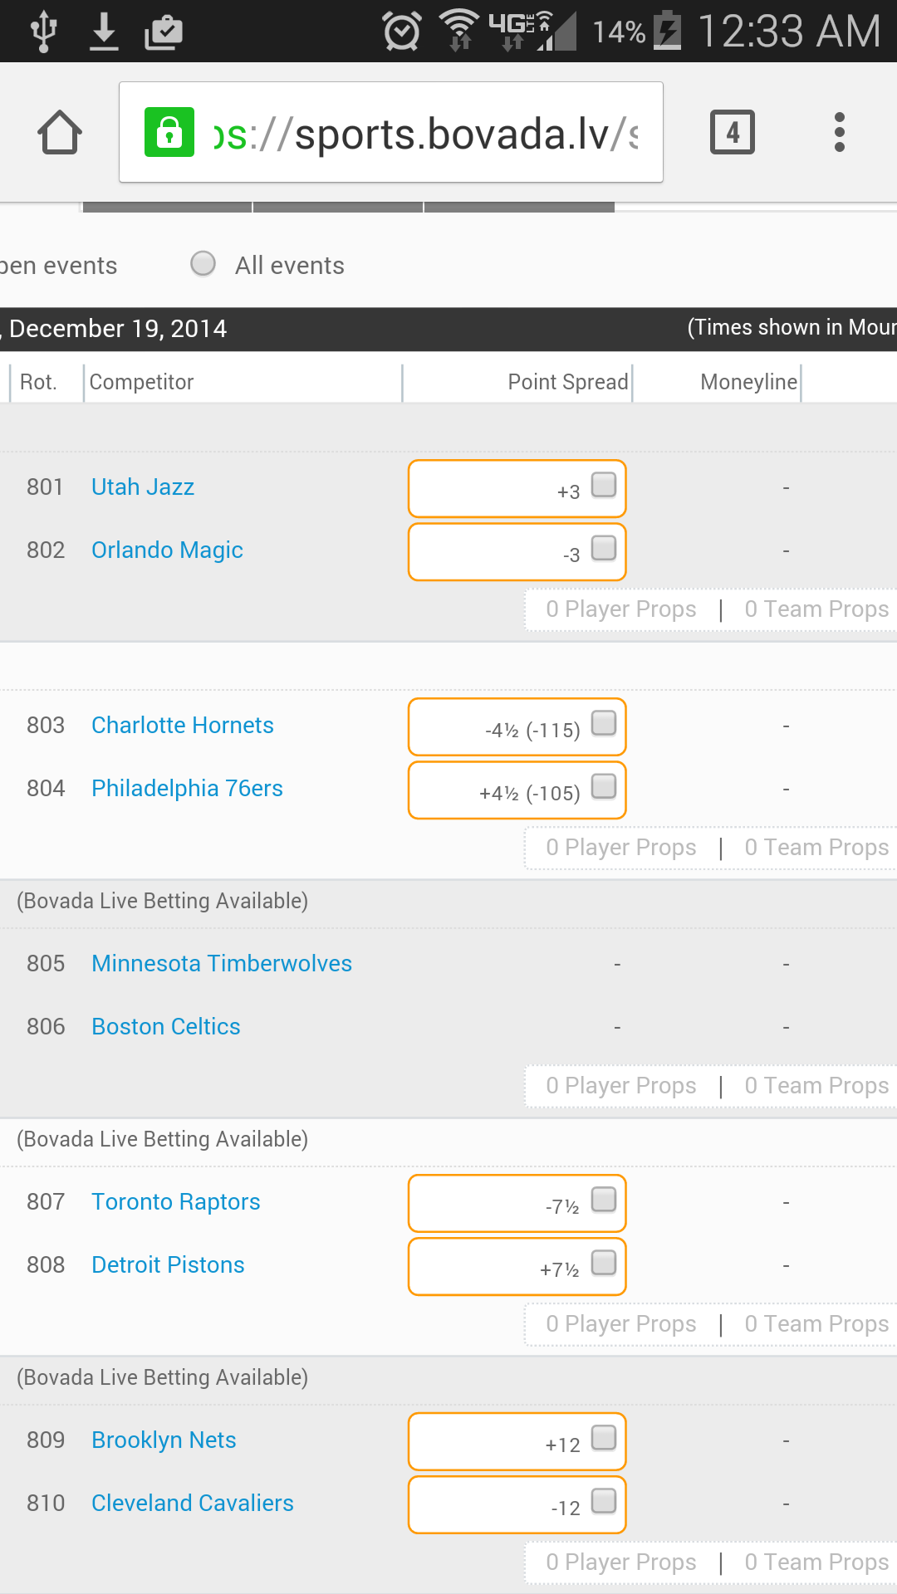The width and height of the screenshot is (897, 1594).
Task: Tick the Toronto Raptors -7½ checkbox
Action: point(604,1200)
